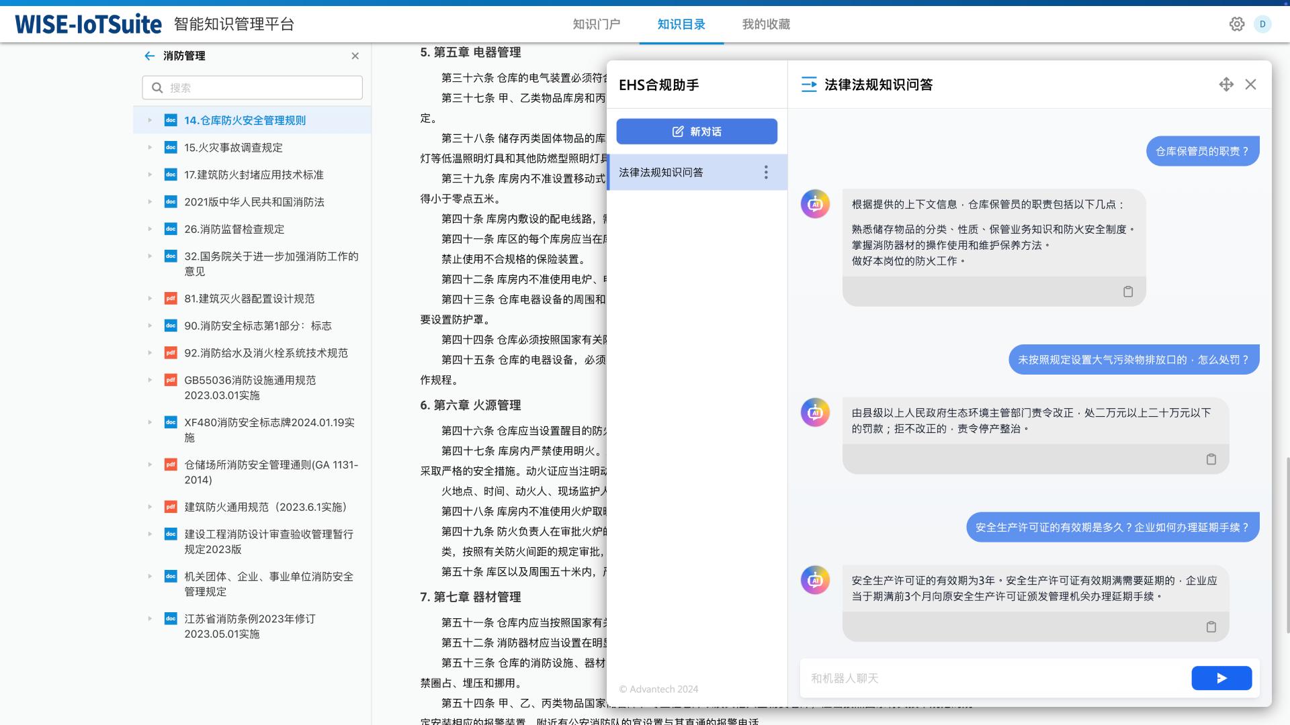Copy the 安全生产许可证 answer via clipboard icon
The width and height of the screenshot is (1290, 725).
[1211, 627]
